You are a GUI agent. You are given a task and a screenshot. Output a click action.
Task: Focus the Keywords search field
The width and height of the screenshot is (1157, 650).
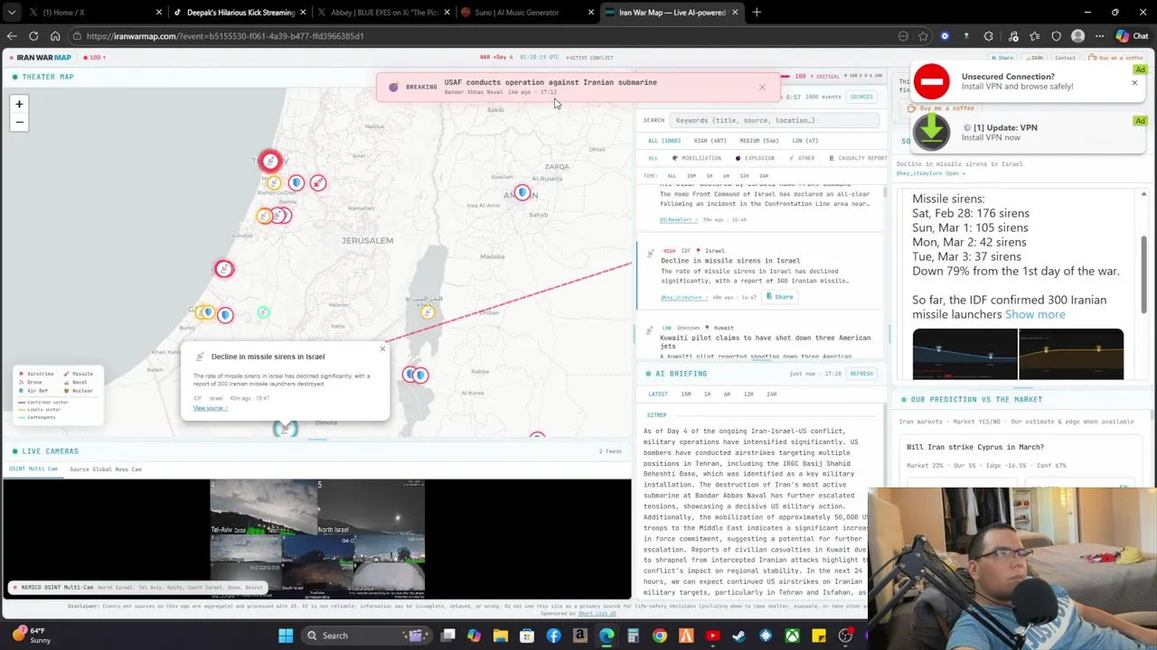776,120
